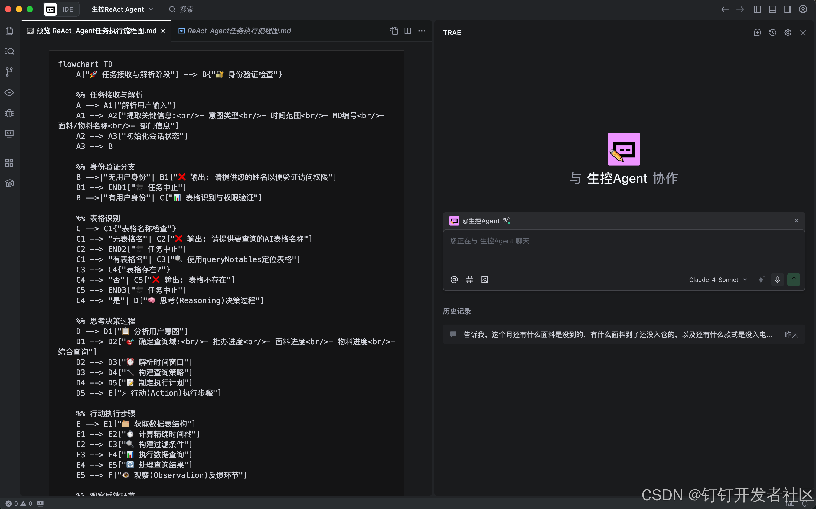Click the open source file icon in editor toolbar
Screen dimensions: 816x509
(x=394, y=31)
